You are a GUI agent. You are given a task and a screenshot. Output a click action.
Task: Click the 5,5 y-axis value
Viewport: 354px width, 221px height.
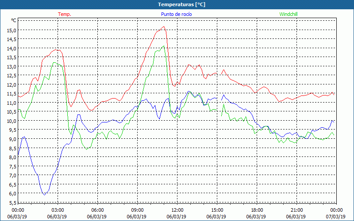[13, 203]
